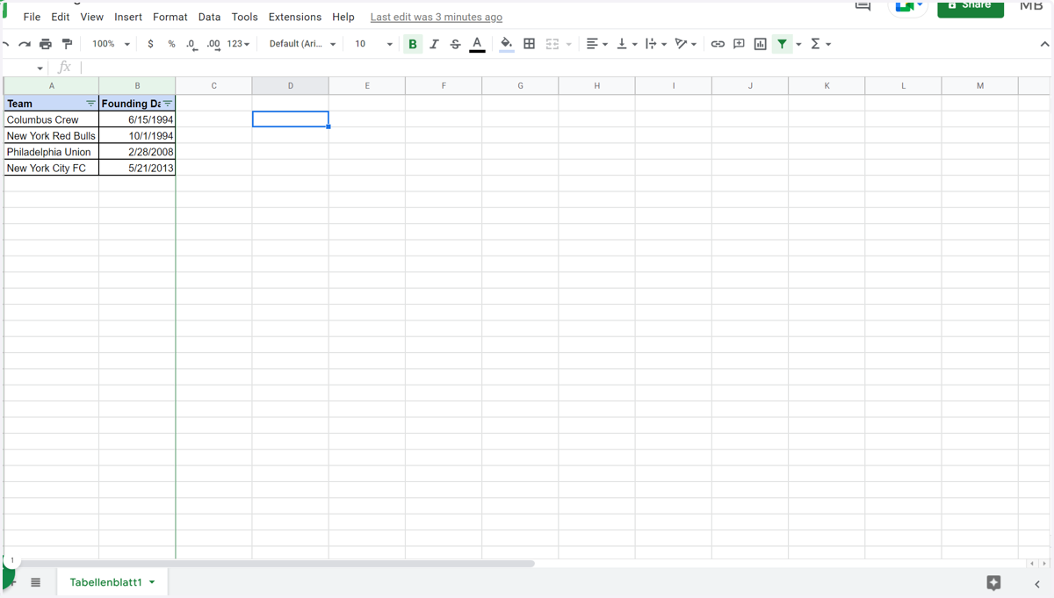Open version history via last edit link
Image resolution: width=1054 pixels, height=598 pixels.
pos(437,17)
